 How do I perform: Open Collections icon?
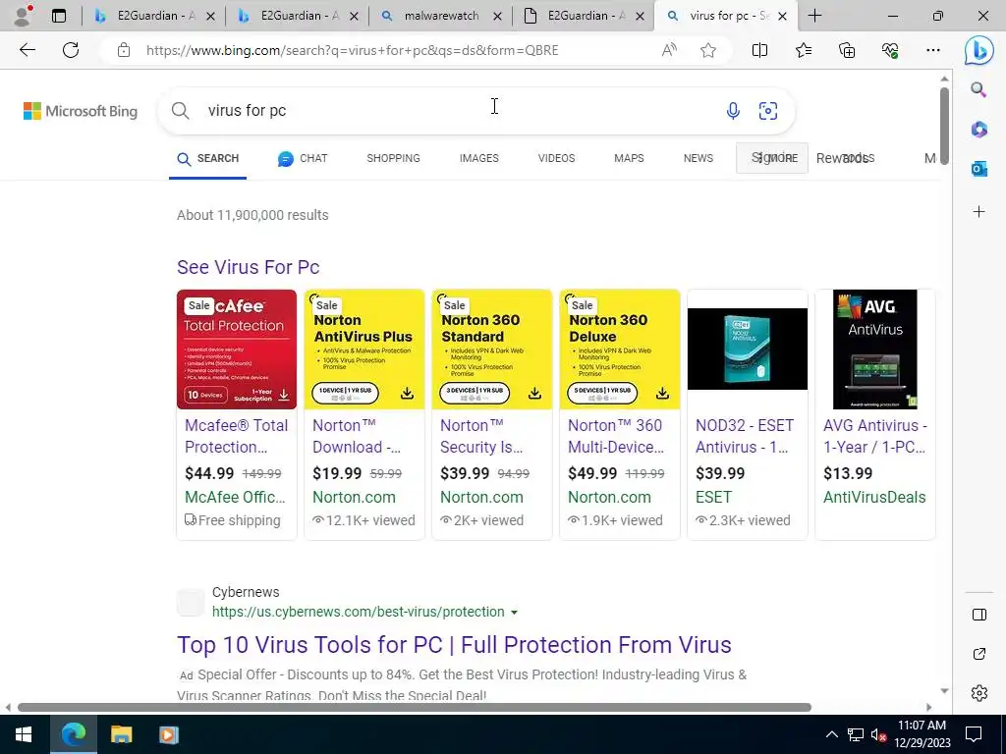coord(847,50)
